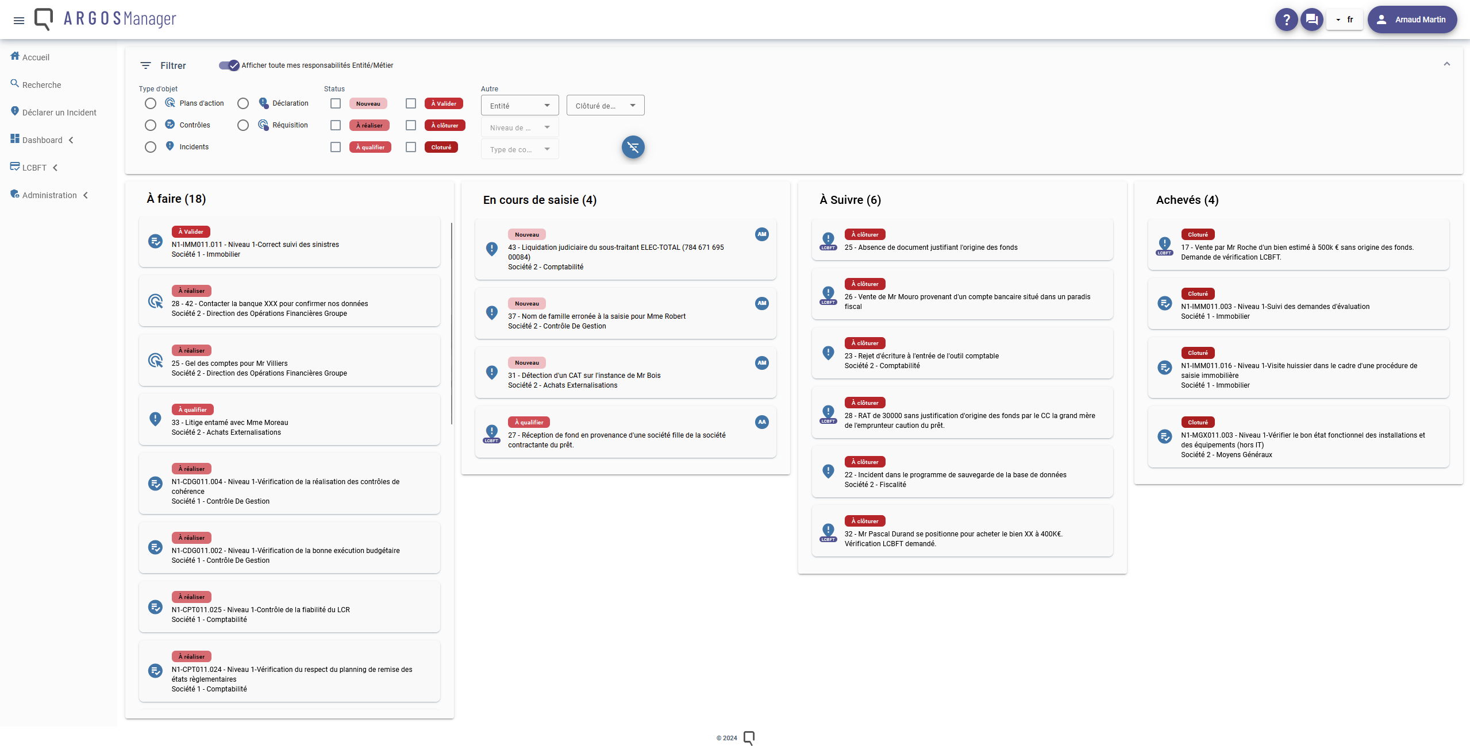Expand the Dashboard submenu chevron
Viewport: 1470px width, 746px height.
coord(71,140)
